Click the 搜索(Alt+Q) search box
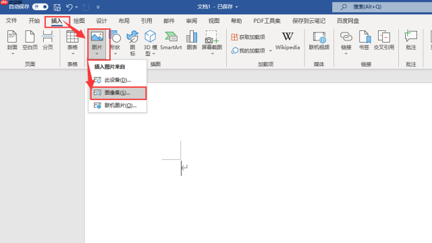432x243 pixels. click(x=382, y=7)
